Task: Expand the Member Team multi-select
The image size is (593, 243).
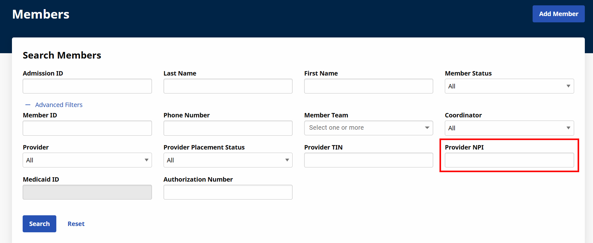Action: [368, 128]
